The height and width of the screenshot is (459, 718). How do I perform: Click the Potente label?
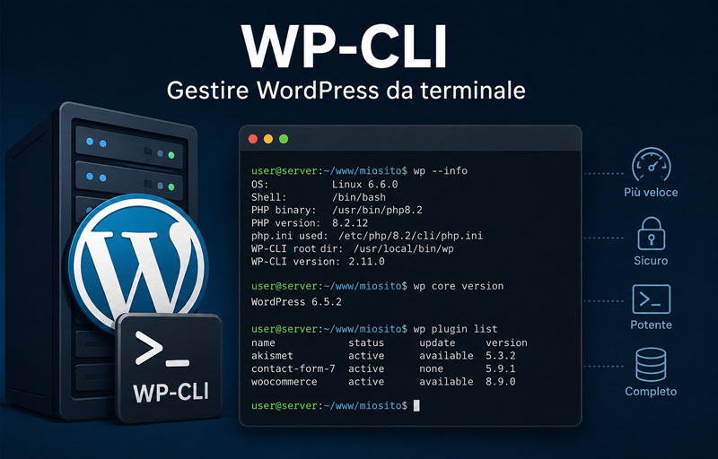click(x=651, y=325)
